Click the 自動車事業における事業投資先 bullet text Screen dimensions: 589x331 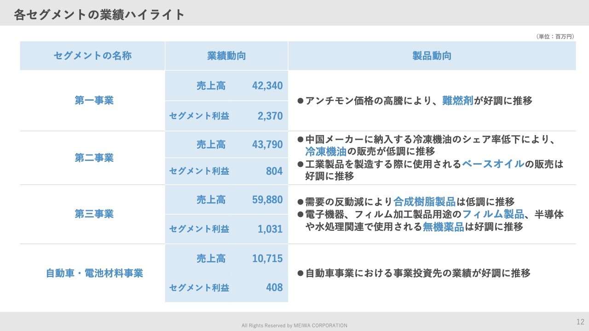[x=414, y=273]
